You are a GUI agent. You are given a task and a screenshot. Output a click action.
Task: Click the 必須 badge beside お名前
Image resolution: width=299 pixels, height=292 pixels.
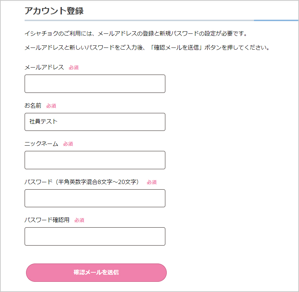(51, 106)
